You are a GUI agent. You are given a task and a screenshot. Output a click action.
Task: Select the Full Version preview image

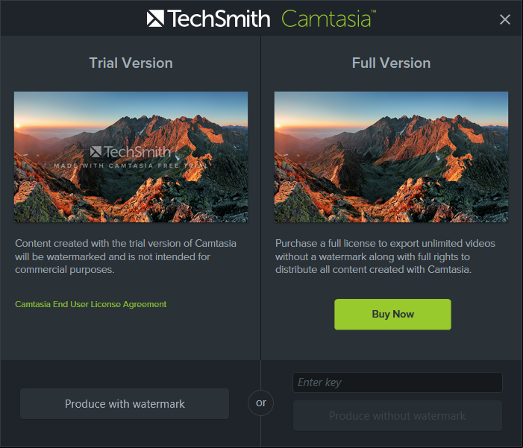point(391,157)
